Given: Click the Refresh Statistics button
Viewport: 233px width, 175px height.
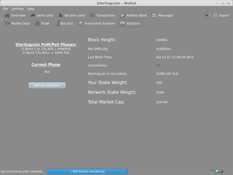Looking at the screenshot, I should (47, 85).
